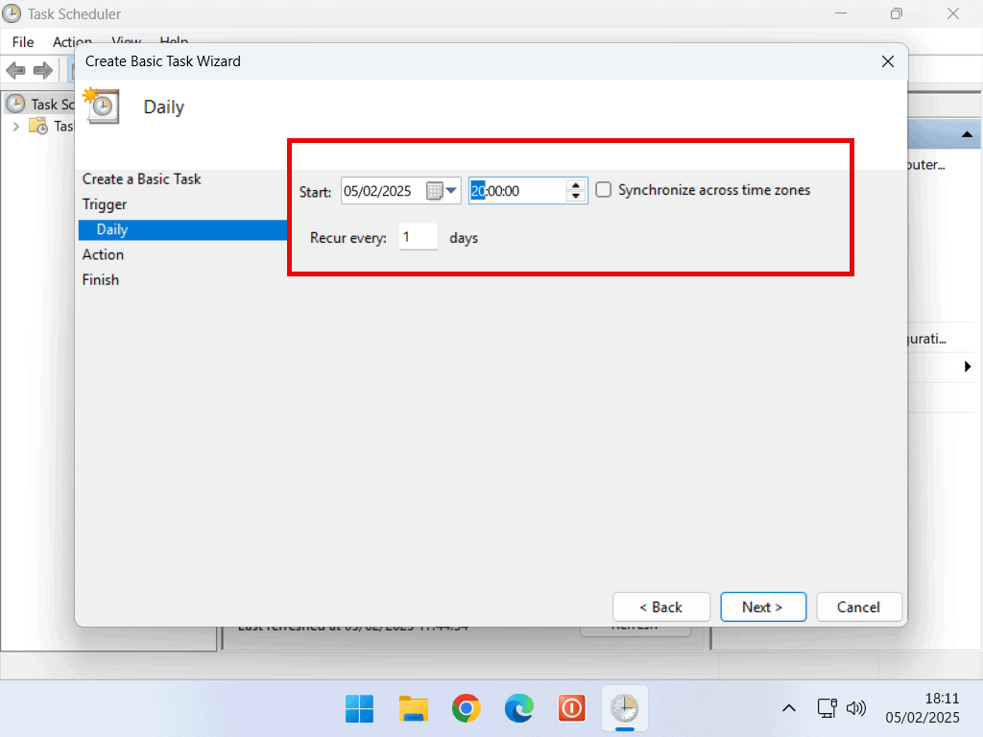
Task: Click the Task Scheduler clock taskbar icon
Action: 625,709
